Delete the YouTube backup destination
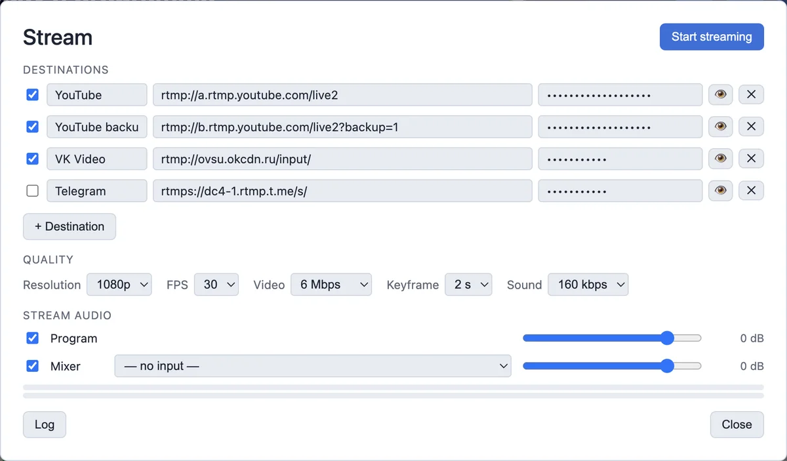Image resolution: width=787 pixels, height=461 pixels. point(752,127)
